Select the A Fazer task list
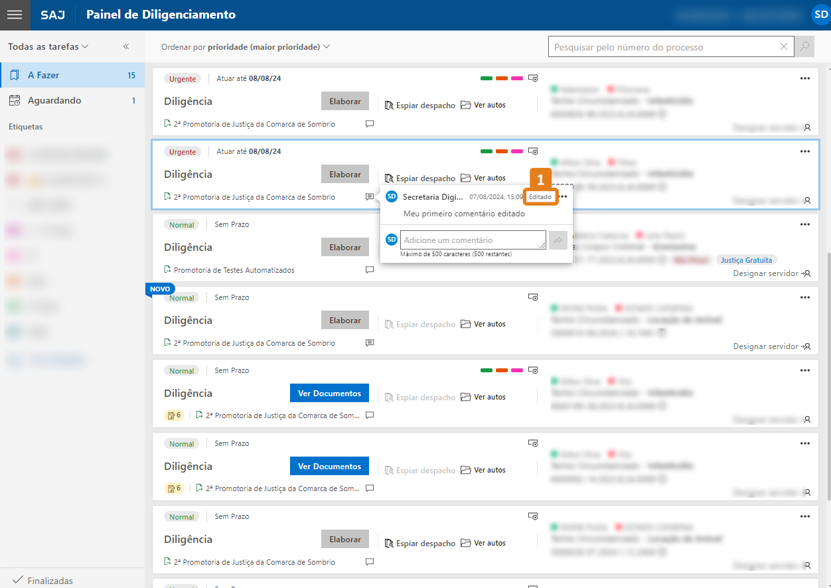This screenshot has width=831, height=588. click(72, 75)
